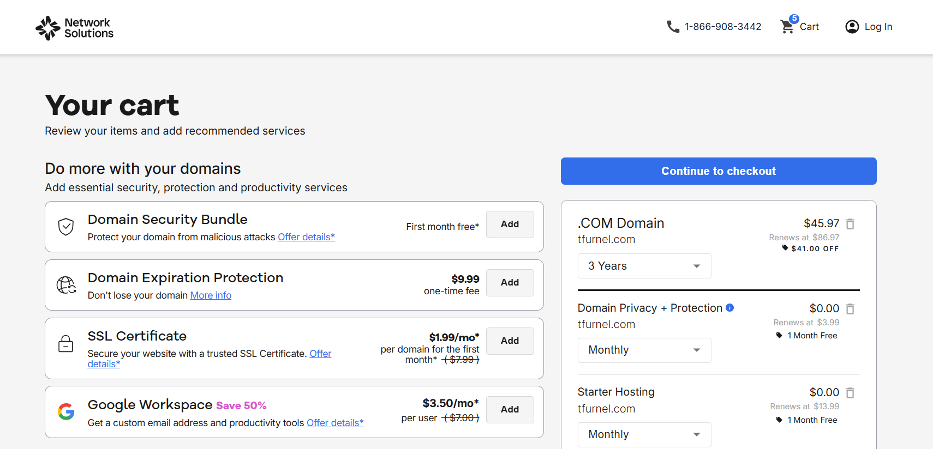The height and width of the screenshot is (449, 933).
Task: Click Do more with your domains heading
Action: click(x=143, y=169)
